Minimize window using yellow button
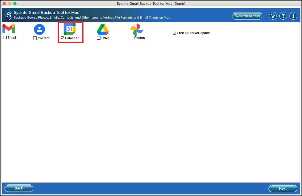This screenshot has width=302, height=196. click(x=10, y=3)
